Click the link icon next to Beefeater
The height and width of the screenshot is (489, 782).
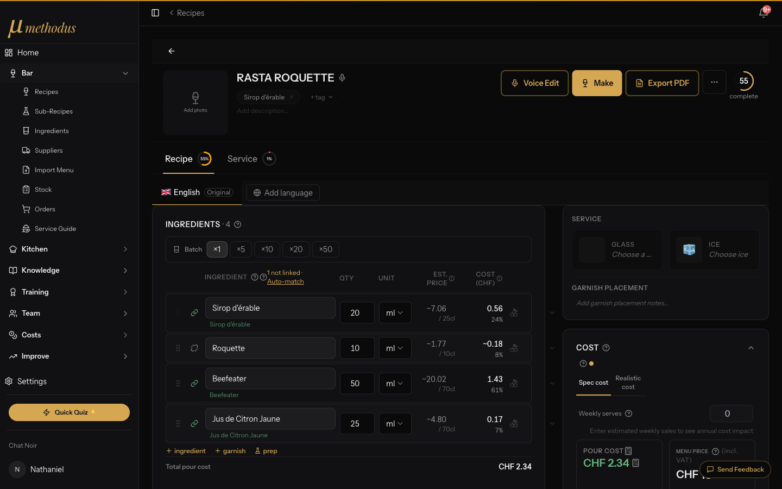pyautogui.click(x=194, y=384)
